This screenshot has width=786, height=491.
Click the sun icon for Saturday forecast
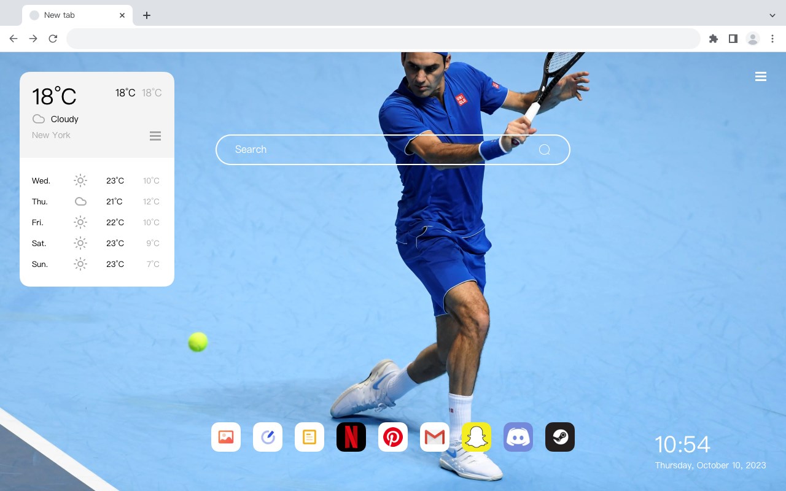(80, 243)
